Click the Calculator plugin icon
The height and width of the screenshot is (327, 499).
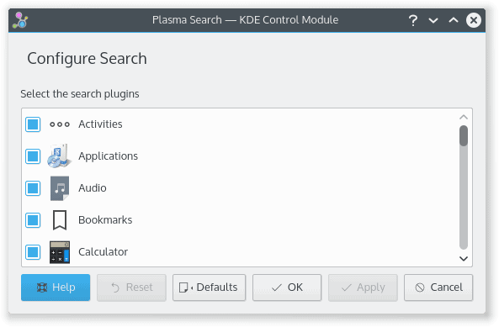pos(60,252)
